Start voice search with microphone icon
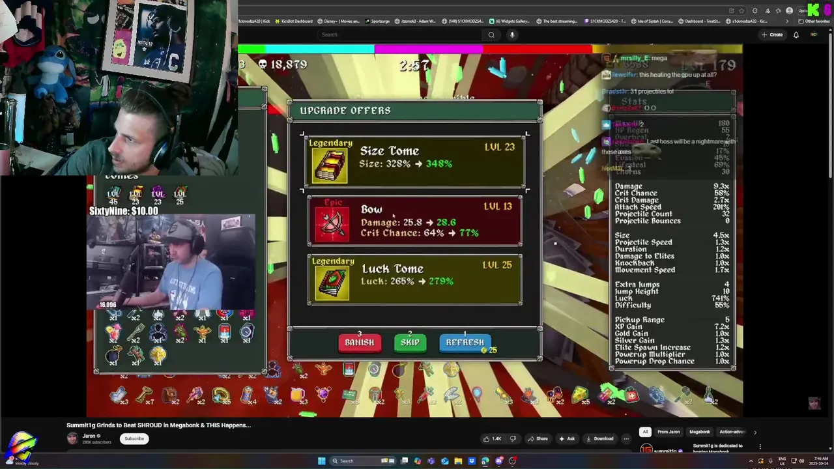The image size is (834, 469). [512, 35]
